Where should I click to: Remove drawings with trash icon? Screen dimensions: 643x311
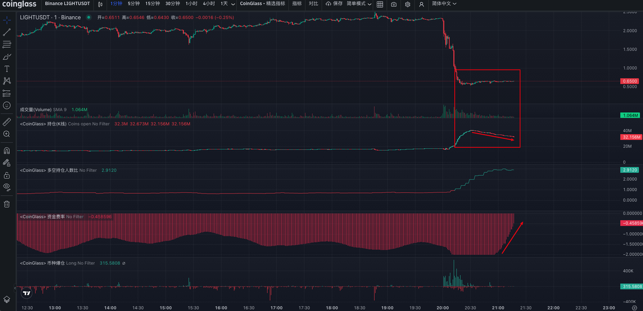pyautogui.click(x=7, y=204)
